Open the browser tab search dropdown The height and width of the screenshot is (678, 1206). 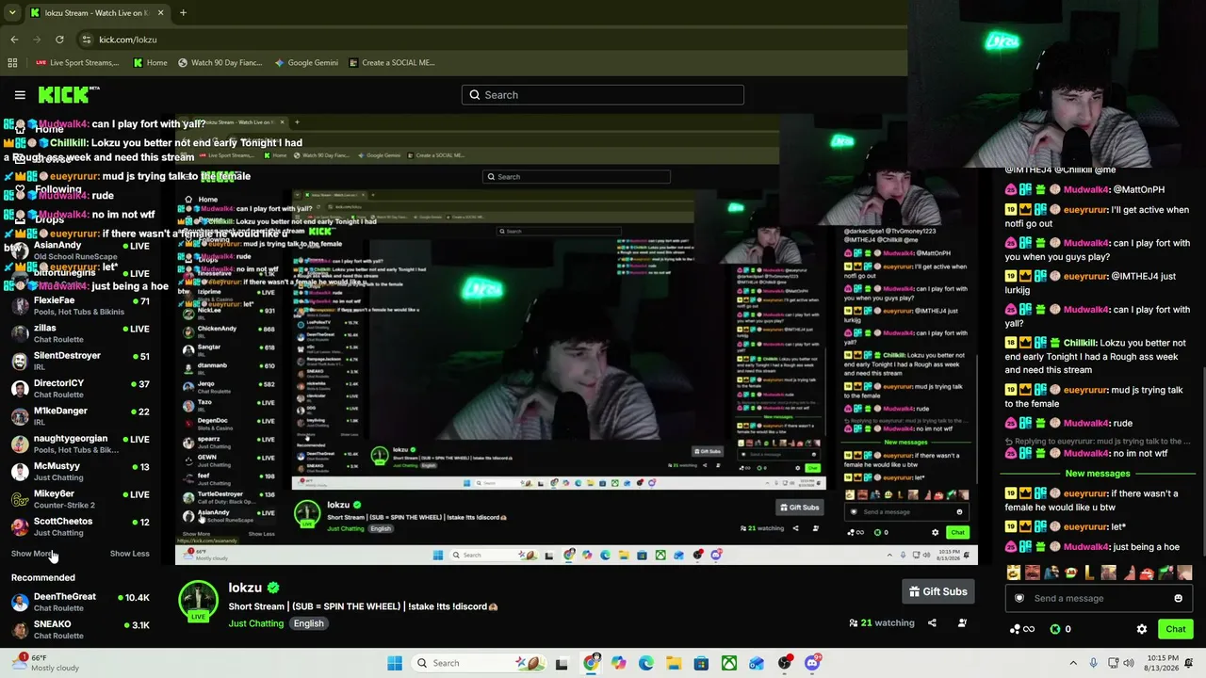point(12,13)
